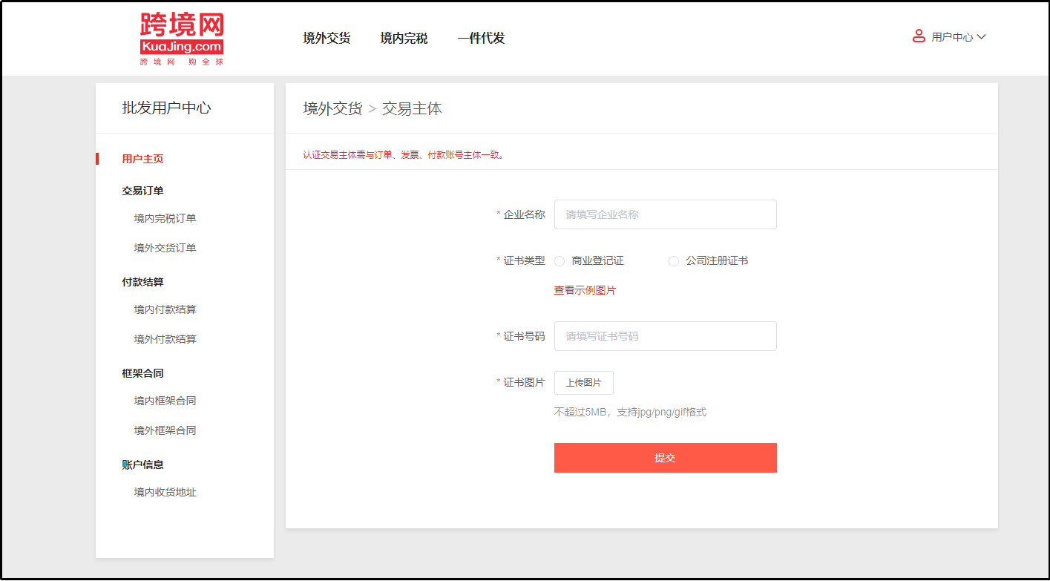Open 境外交货订单 in sidebar

coord(165,248)
